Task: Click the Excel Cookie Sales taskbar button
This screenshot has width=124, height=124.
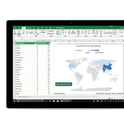Action: click(x=65, y=101)
